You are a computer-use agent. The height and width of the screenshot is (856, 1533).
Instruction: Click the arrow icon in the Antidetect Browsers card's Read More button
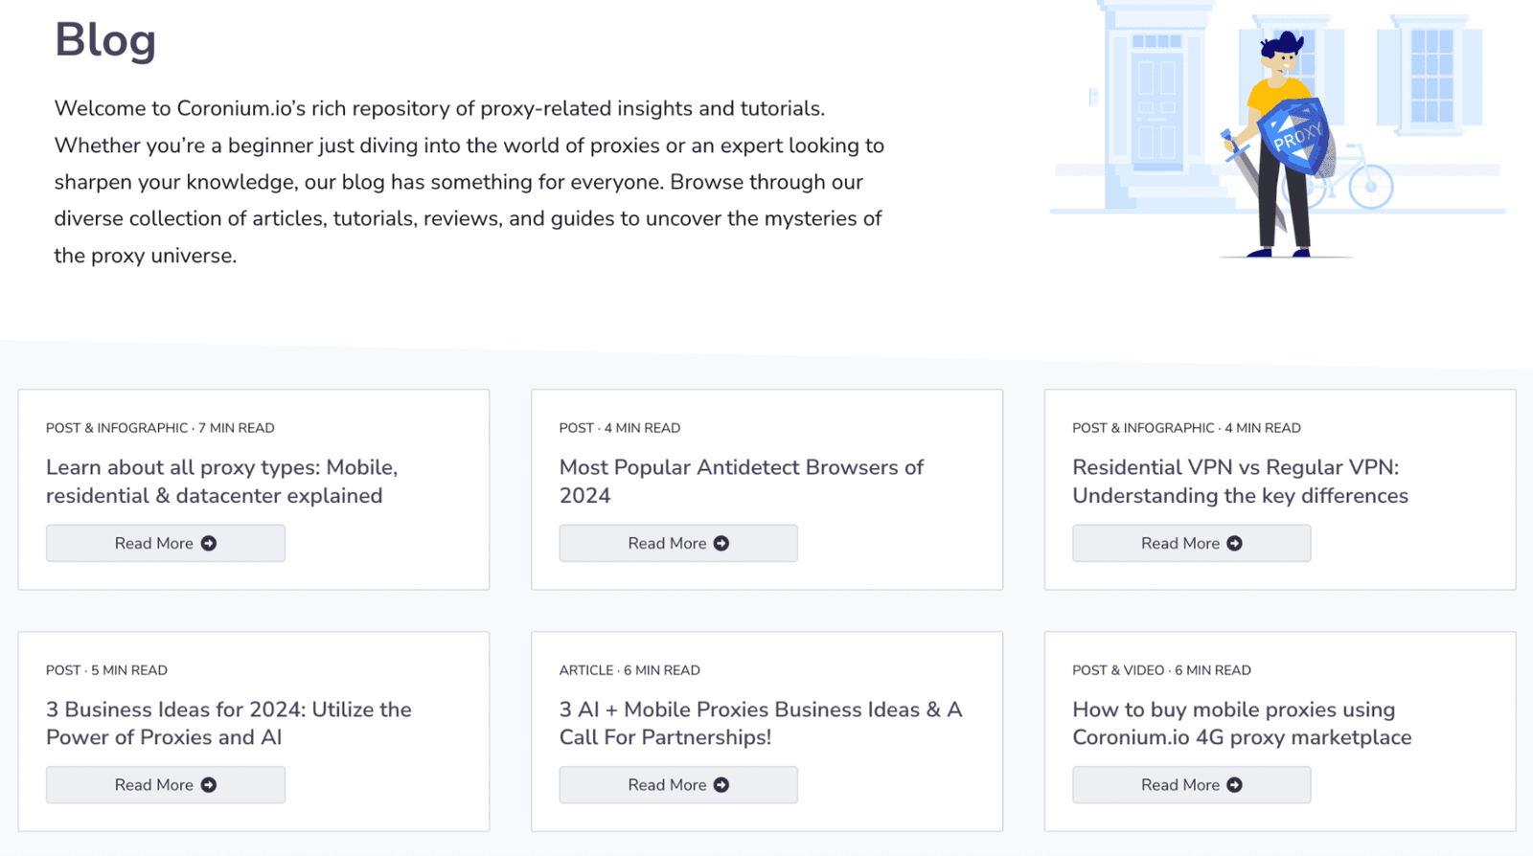(x=721, y=543)
